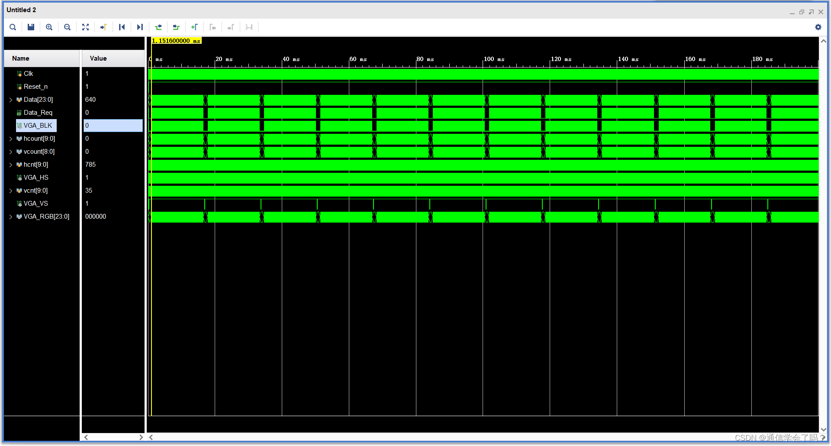This screenshot has width=831, height=446.
Task: Jump to time zero start
Action: click(x=122, y=27)
